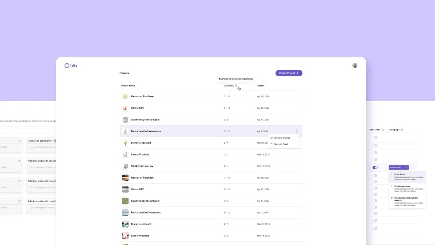Click the blix logo

(71, 66)
